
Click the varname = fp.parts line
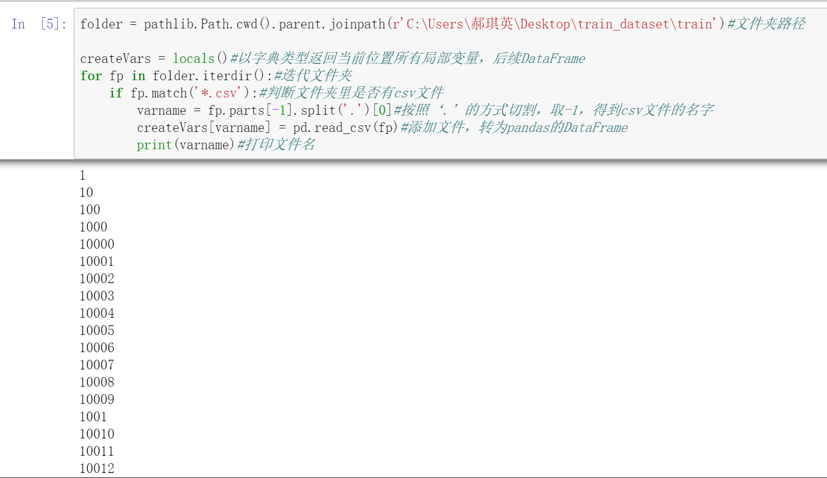point(425,110)
